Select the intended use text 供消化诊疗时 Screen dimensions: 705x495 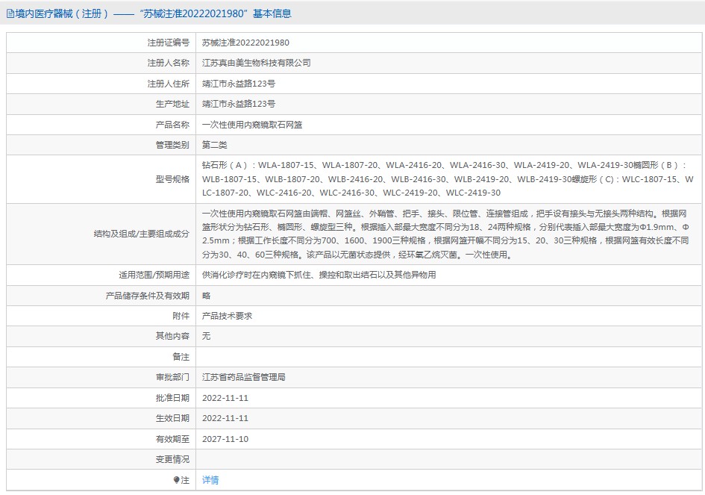click(x=319, y=275)
